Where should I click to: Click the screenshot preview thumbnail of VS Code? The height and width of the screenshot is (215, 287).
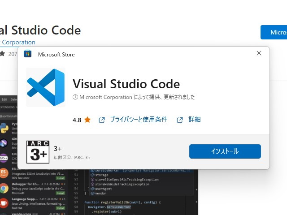pos(99,192)
